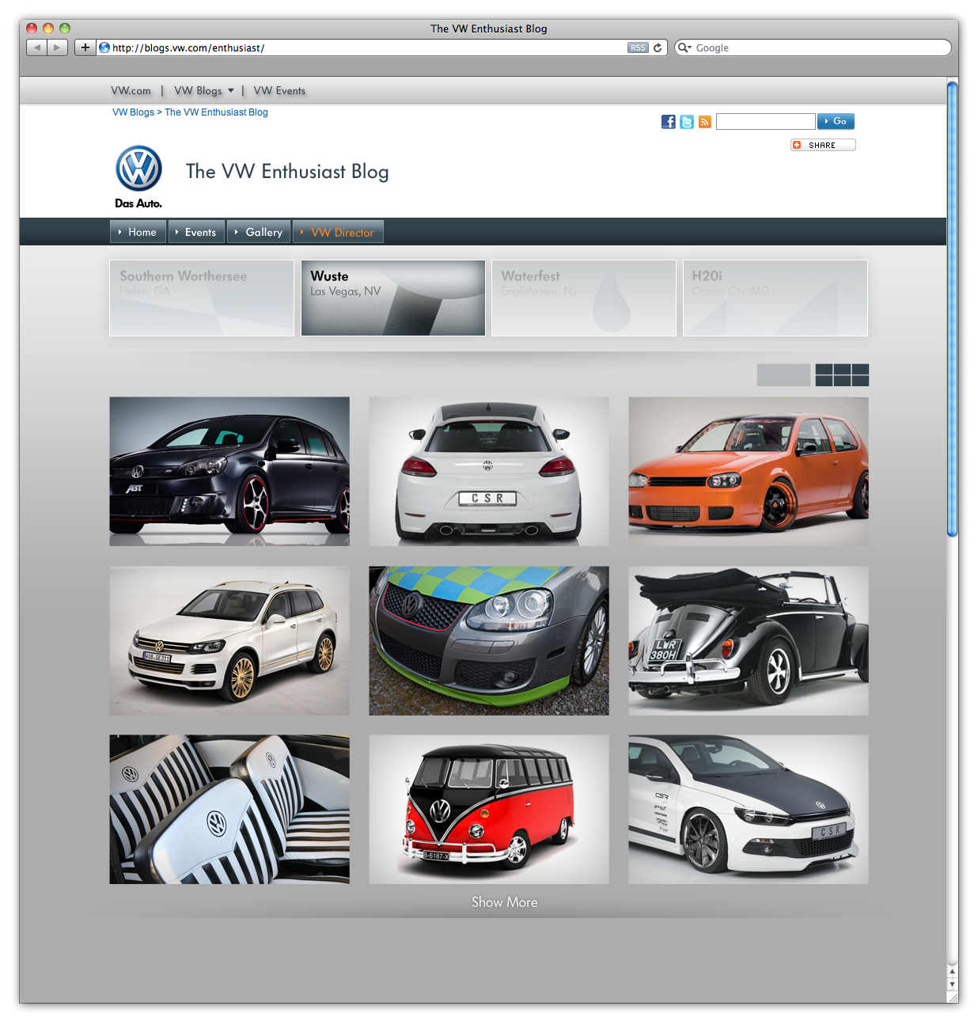Click the Go search button

click(x=836, y=121)
